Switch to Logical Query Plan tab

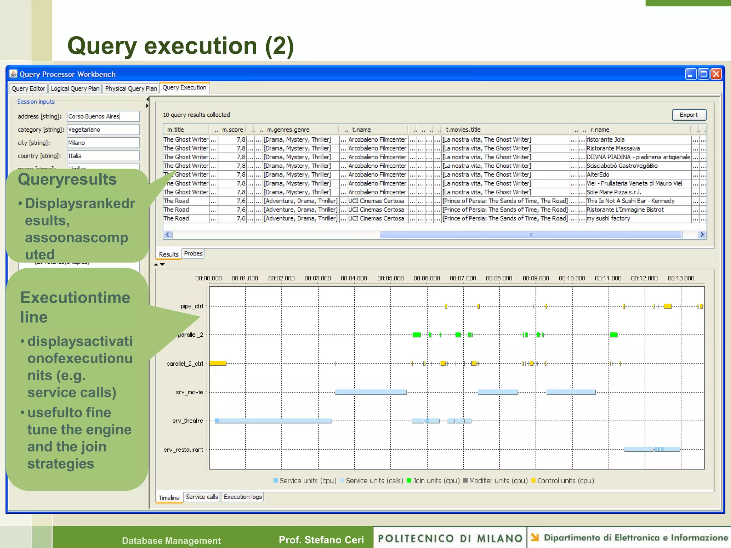[75, 88]
